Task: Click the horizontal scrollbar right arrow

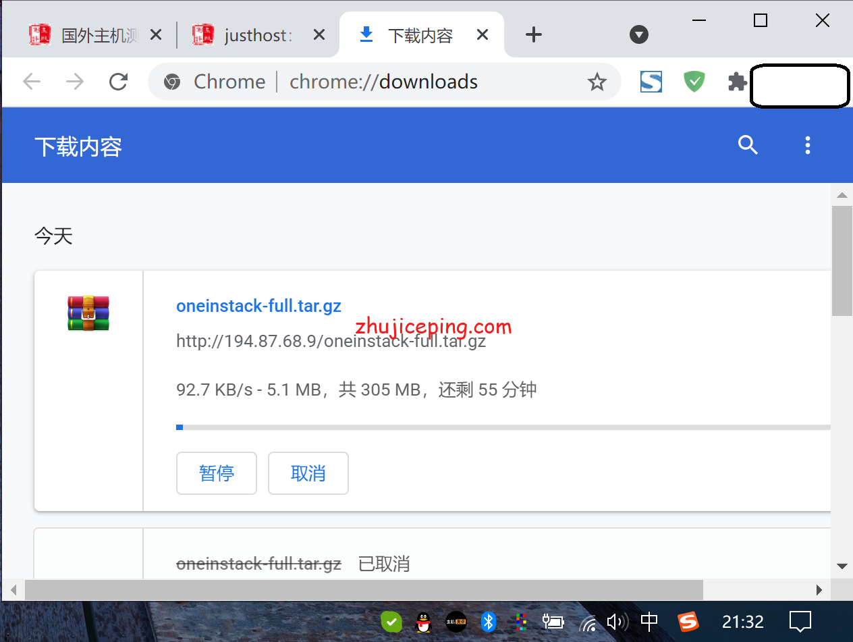Action: pyautogui.click(x=819, y=589)
